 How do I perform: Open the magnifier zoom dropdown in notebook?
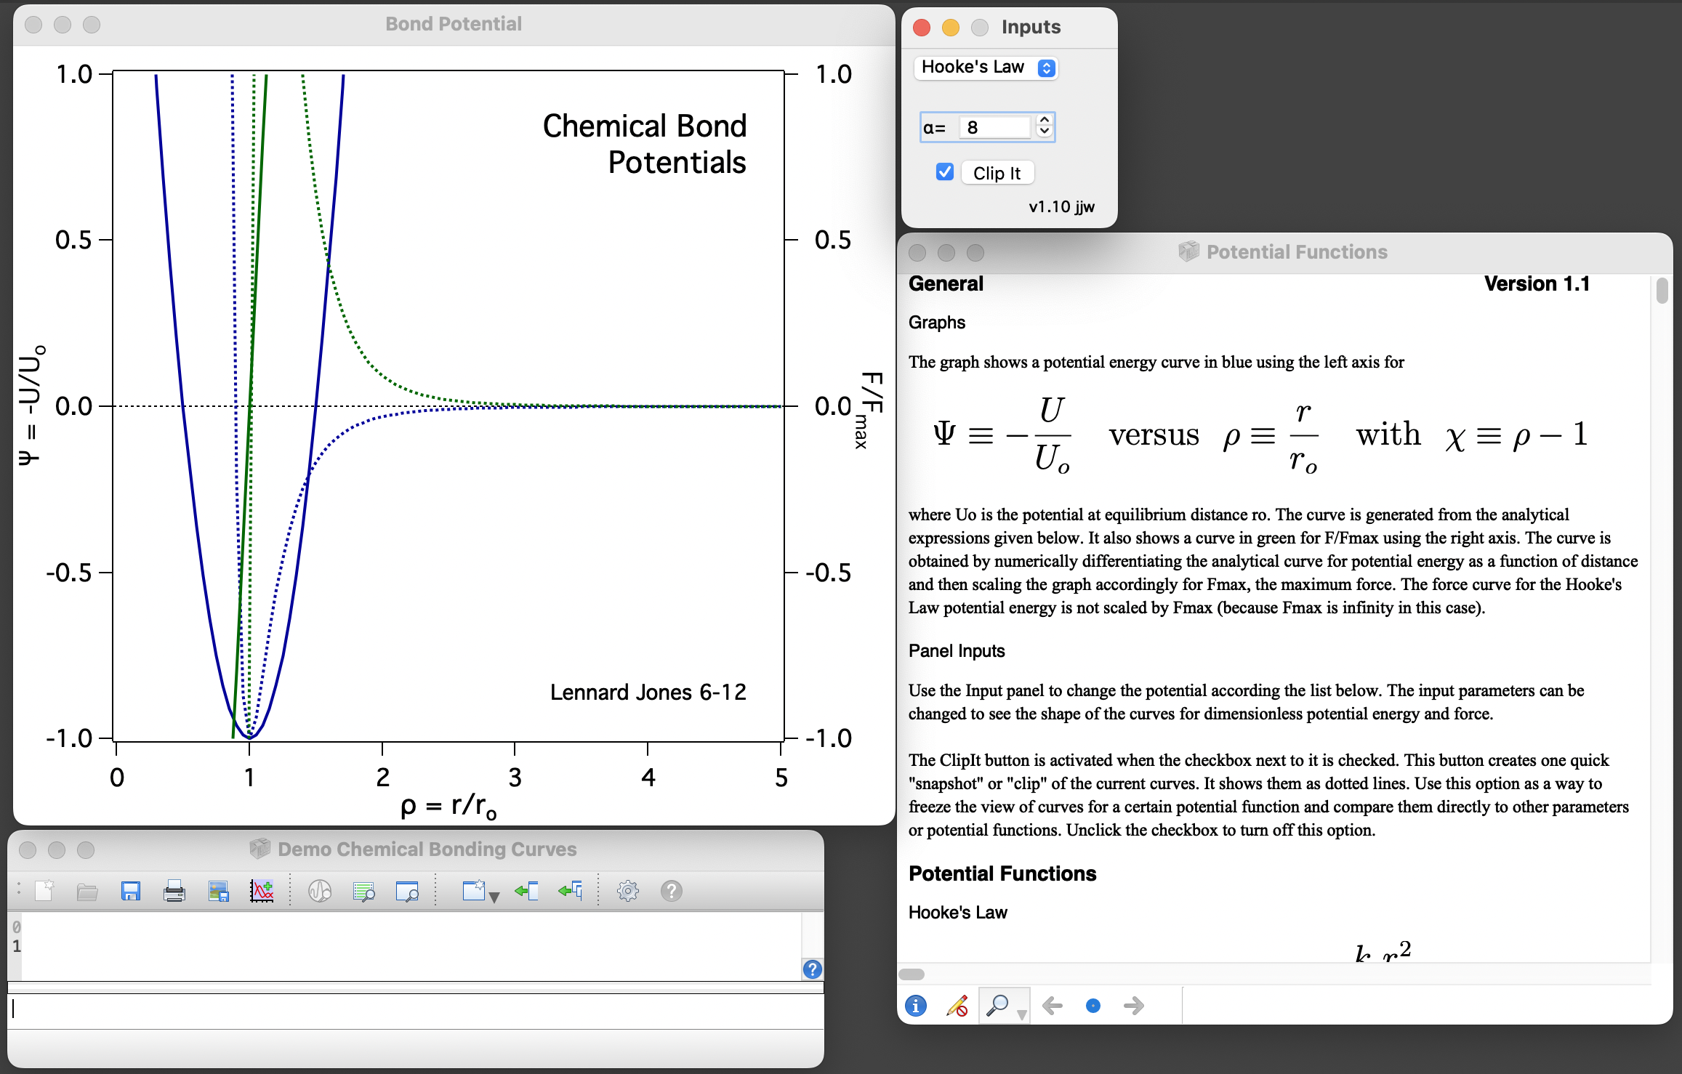pos(1004,1006)
